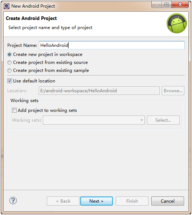Click the Android robot logo
The width and height of the screenshot is (192, 215).
177,23
